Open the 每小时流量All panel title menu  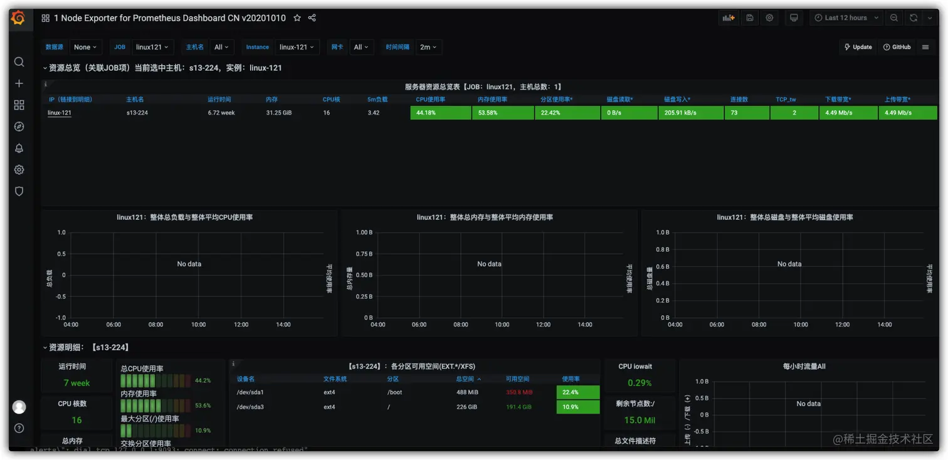804,367
